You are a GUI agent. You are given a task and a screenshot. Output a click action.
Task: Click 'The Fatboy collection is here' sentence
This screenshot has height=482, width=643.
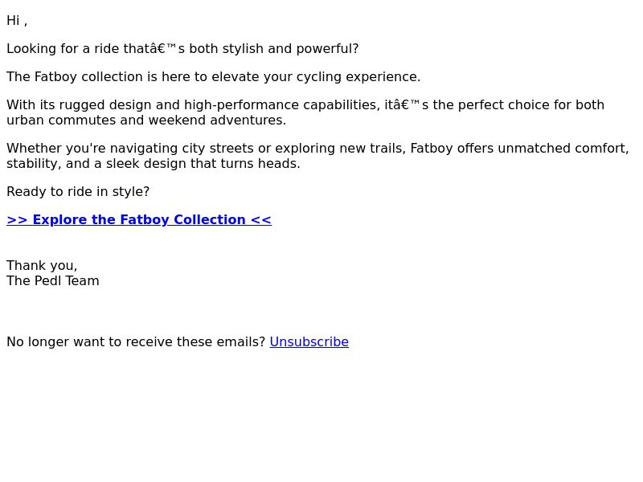[214, 77]
